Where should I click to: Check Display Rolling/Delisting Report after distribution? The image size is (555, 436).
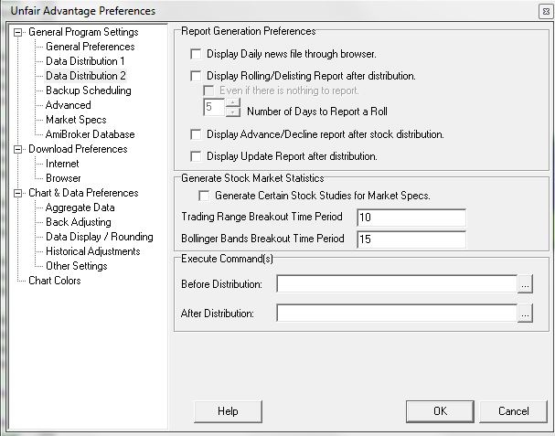pos(196,76)
